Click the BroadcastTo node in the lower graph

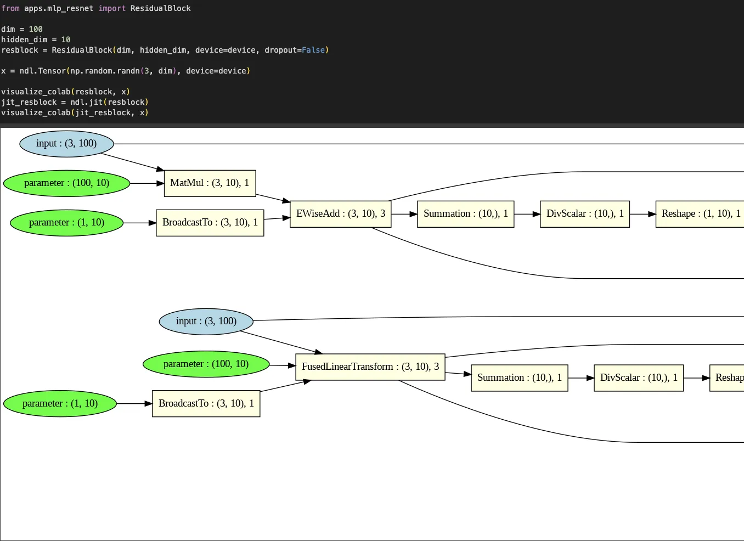pyautogui.click(x=206, y=404)
